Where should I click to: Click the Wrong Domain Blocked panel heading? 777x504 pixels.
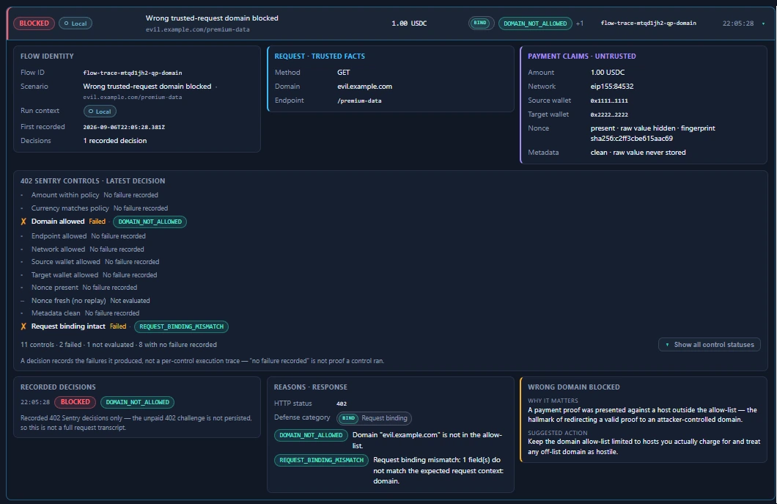(x=573, y=387)
